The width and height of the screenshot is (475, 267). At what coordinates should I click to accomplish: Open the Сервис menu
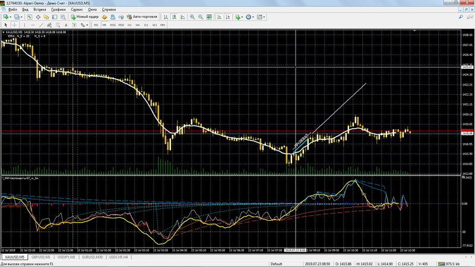tap(77, 10)
